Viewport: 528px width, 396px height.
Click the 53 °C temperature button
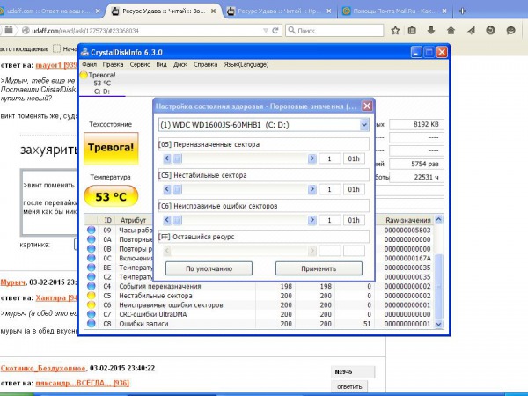[x=111, y=196]
